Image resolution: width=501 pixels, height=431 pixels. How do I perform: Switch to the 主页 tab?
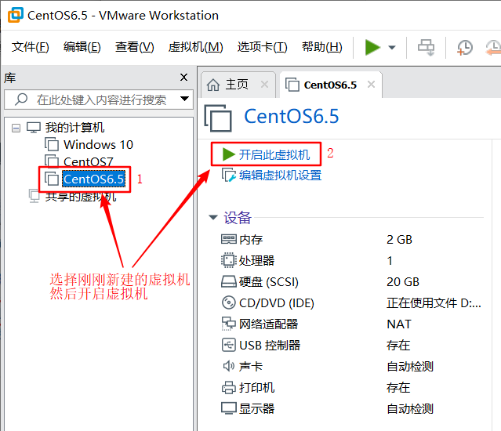pos(237,85)
